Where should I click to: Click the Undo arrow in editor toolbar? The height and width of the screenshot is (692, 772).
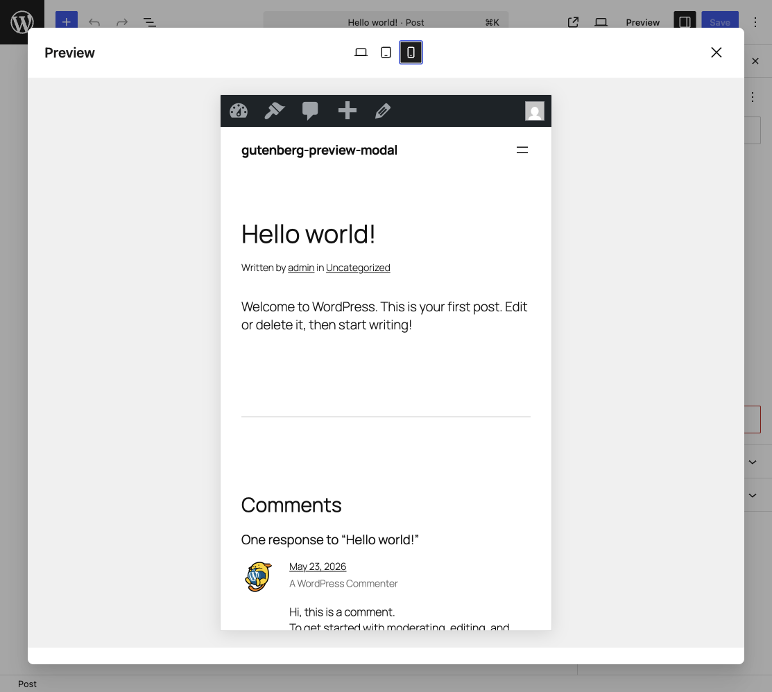(x=94, y=22)
